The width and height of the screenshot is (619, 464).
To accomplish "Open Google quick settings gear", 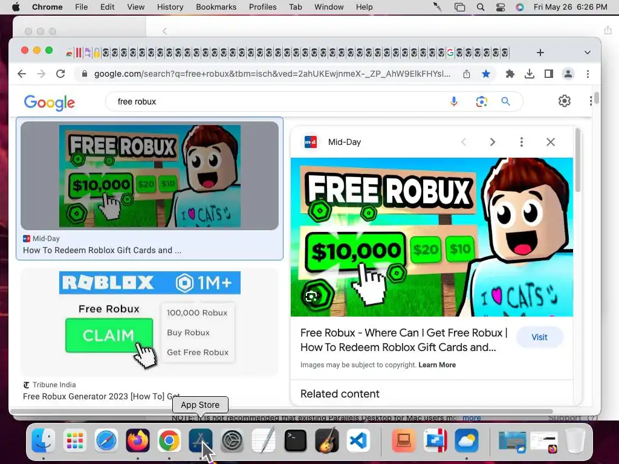I will pos(565,101).
